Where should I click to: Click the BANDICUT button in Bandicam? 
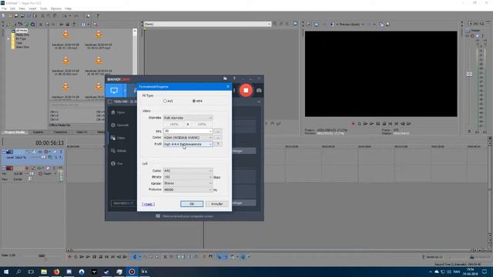point(123,203)
